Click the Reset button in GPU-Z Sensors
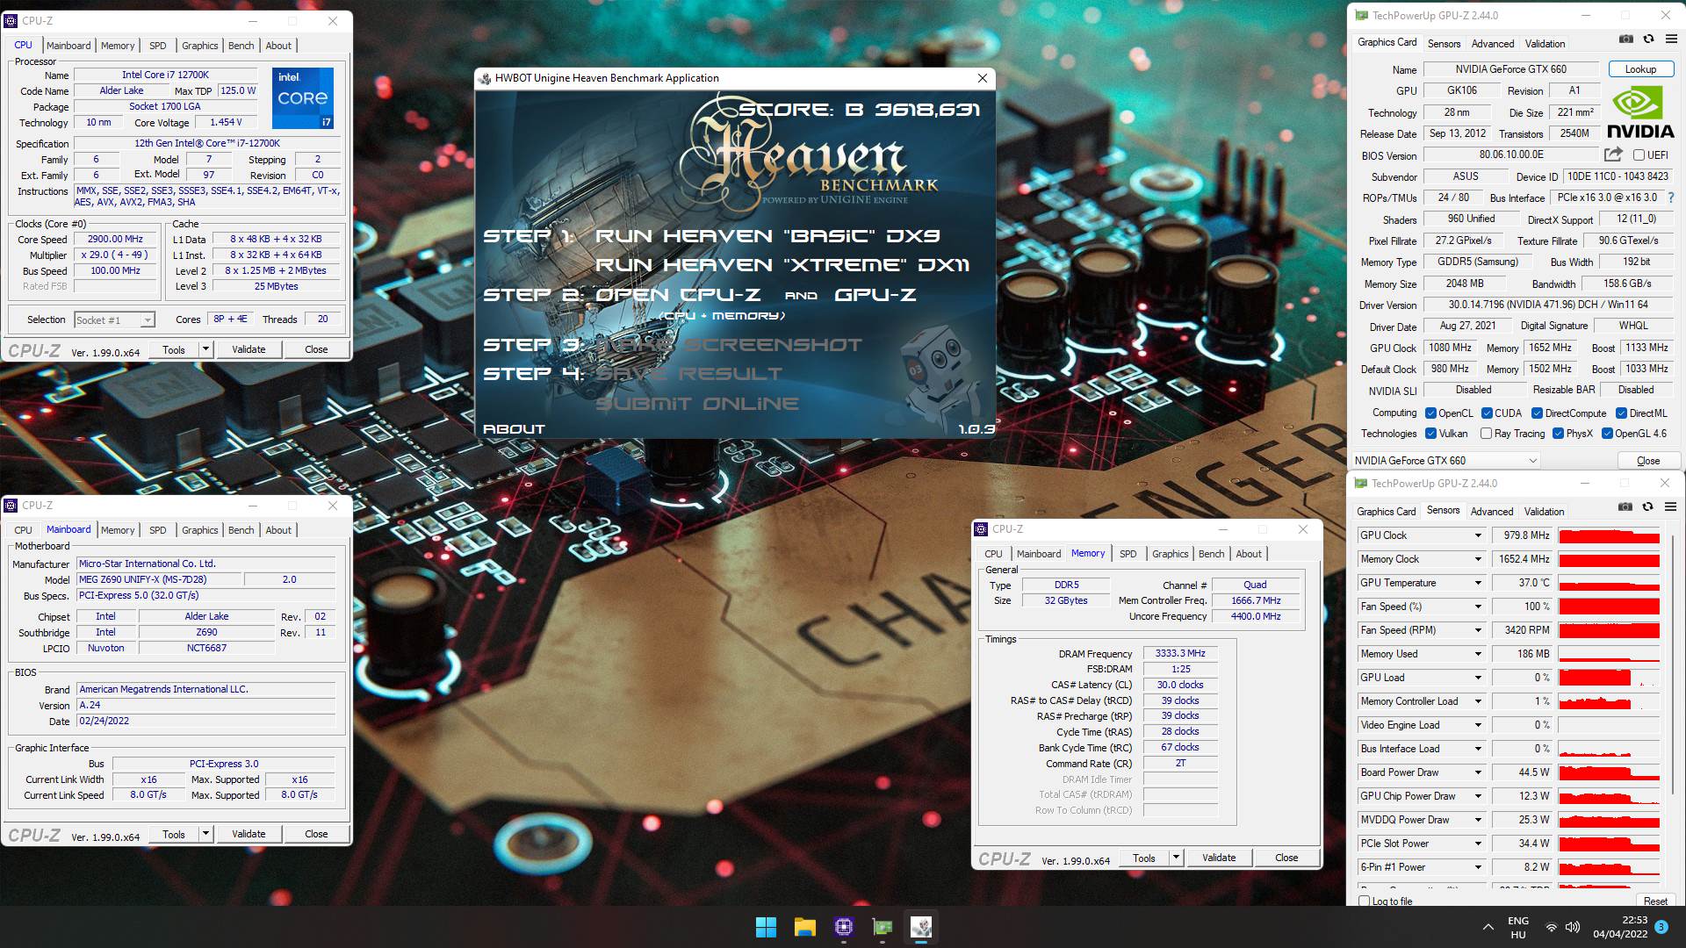This screenshot has width=1686, height=948. click(x=1654, y=901)
